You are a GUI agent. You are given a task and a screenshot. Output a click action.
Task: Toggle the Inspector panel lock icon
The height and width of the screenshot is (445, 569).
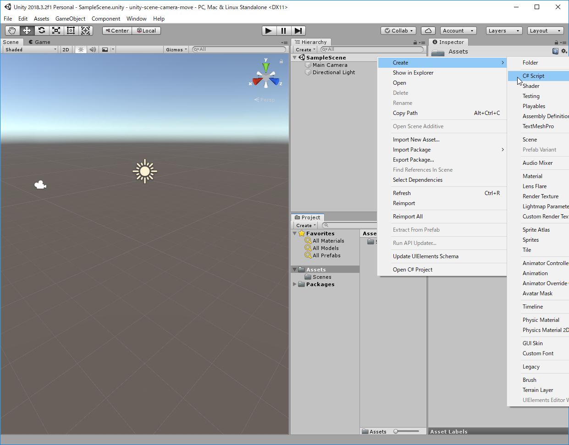557,42
